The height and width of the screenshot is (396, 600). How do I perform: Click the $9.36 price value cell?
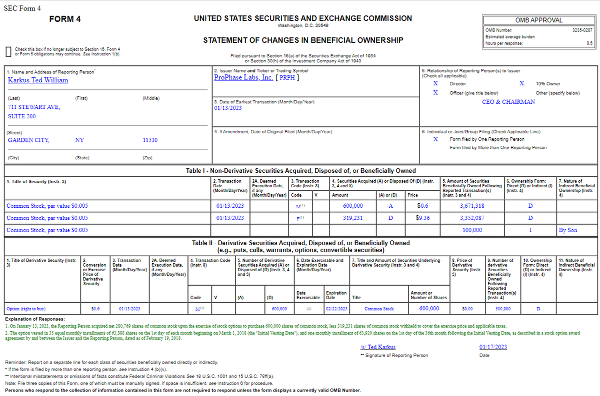click(422, 218)
